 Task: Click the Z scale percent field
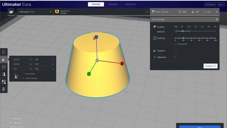[x=44, y=69]
